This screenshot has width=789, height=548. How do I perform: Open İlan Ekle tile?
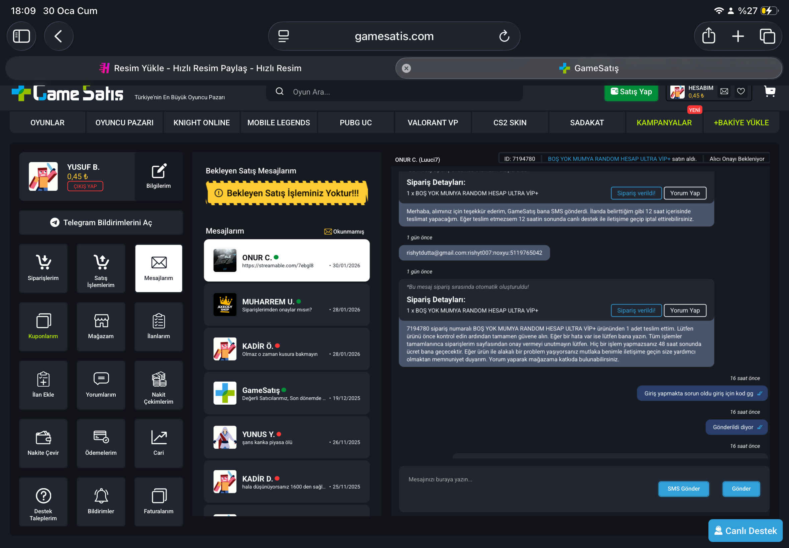click(43, 385)
